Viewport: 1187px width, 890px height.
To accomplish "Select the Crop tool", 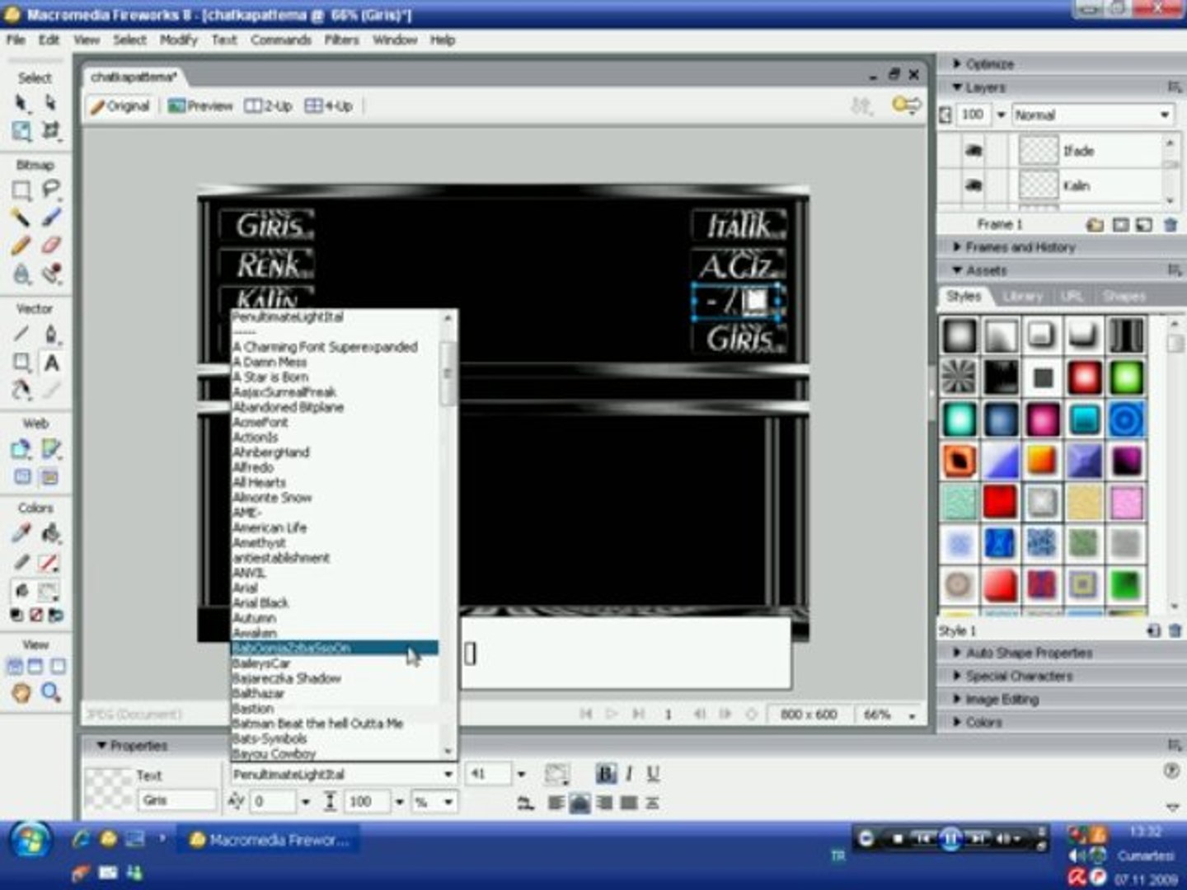I will pos(51,130).
